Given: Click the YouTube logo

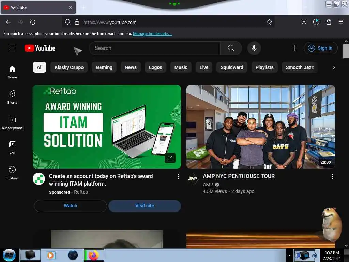Looking at the screenshot, I should [40, 48].
